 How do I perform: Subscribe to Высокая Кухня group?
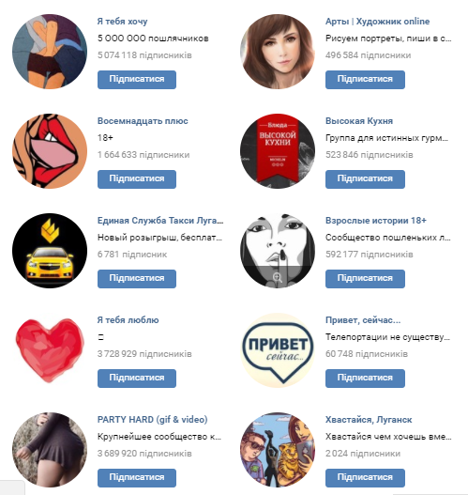coord(365,179)
